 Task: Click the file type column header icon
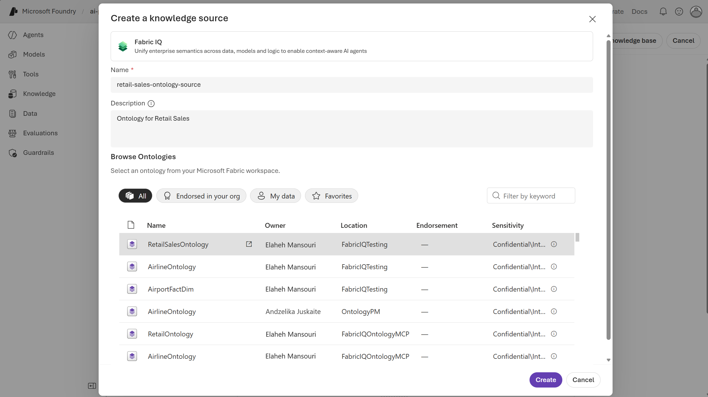click(131, 225)
